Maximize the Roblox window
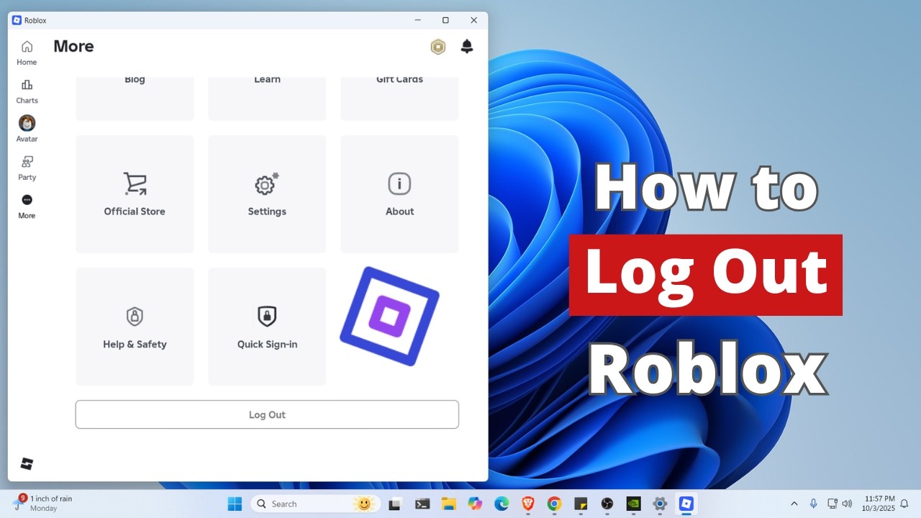This screenshot has height=518, width=921. point(445,20)
